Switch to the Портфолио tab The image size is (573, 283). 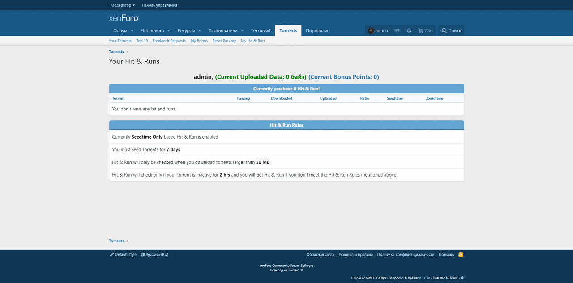click(x=318, y=31)
